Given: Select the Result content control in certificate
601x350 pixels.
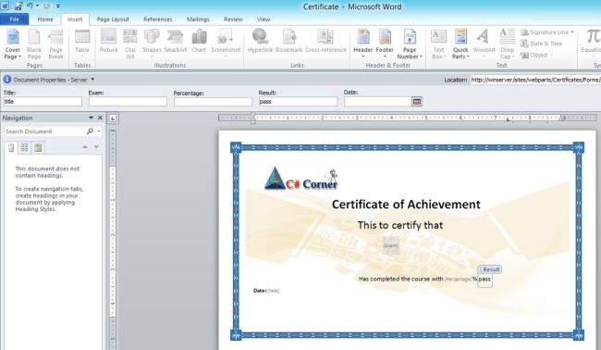Looking at the screenshot, I should pyautogui.click(x=484, y=280).
